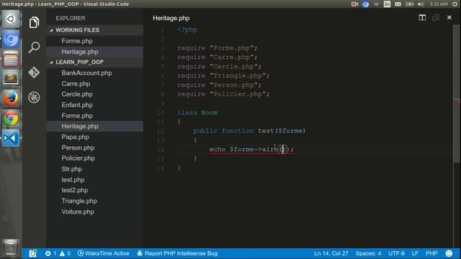Open the Debug view icon

pos(34,97)
